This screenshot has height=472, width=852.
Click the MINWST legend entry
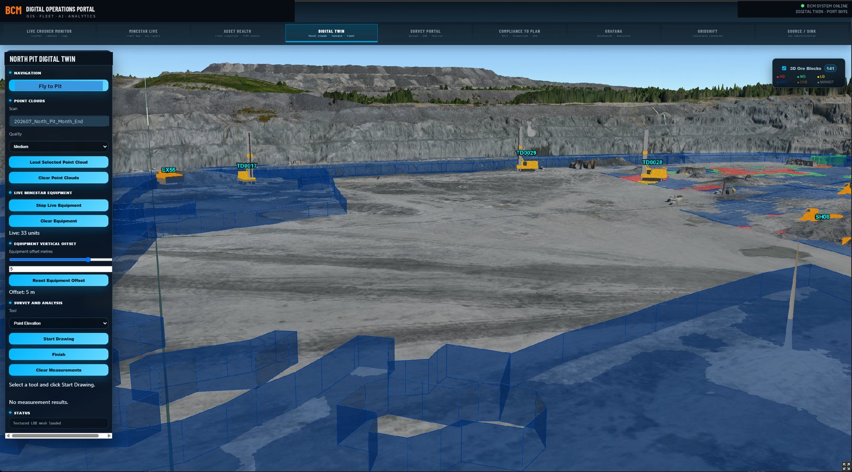click(x=825, y=82)
